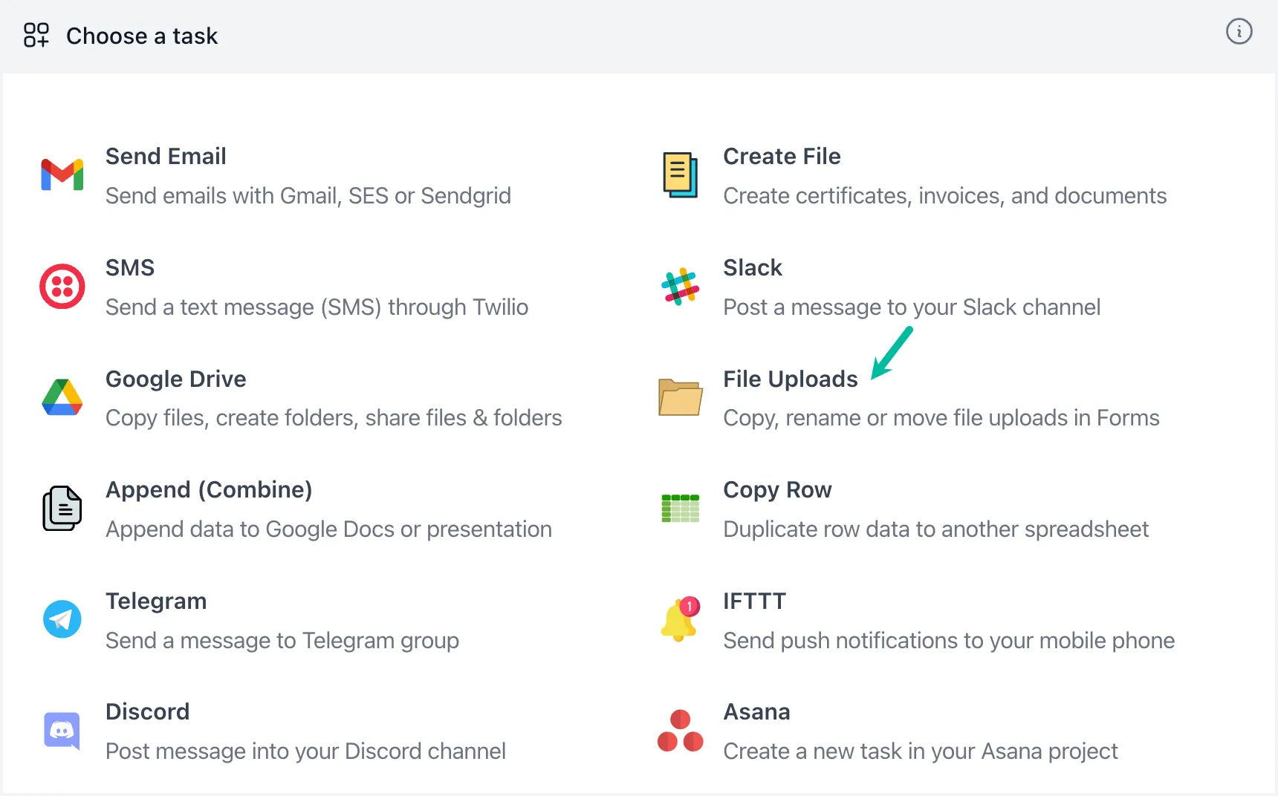Select the Gmail icon for Send Email
Image resolution: width=1278 pixels, height=796 pixels.
coord(62,175)
